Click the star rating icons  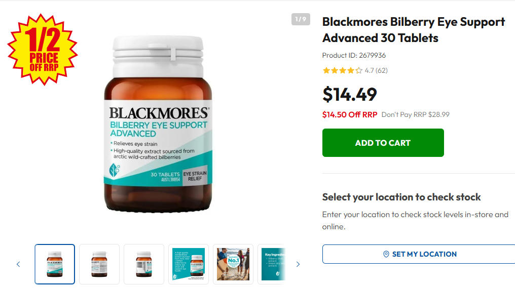[342, 70]
